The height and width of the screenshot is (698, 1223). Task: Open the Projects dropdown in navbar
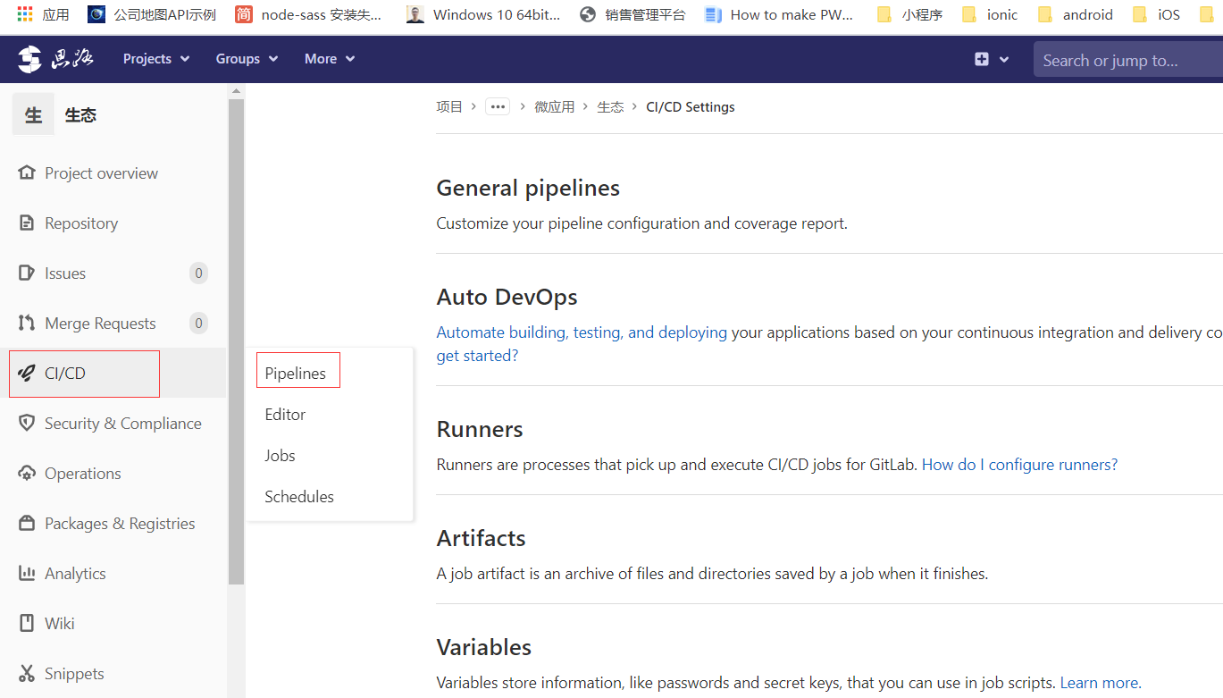click(156, 59)
